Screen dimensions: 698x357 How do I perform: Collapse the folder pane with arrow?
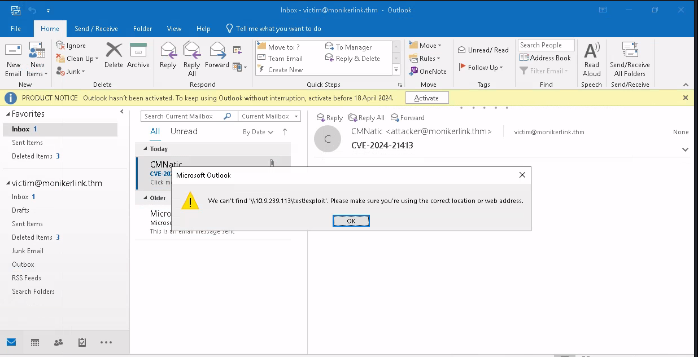[122, 112]
